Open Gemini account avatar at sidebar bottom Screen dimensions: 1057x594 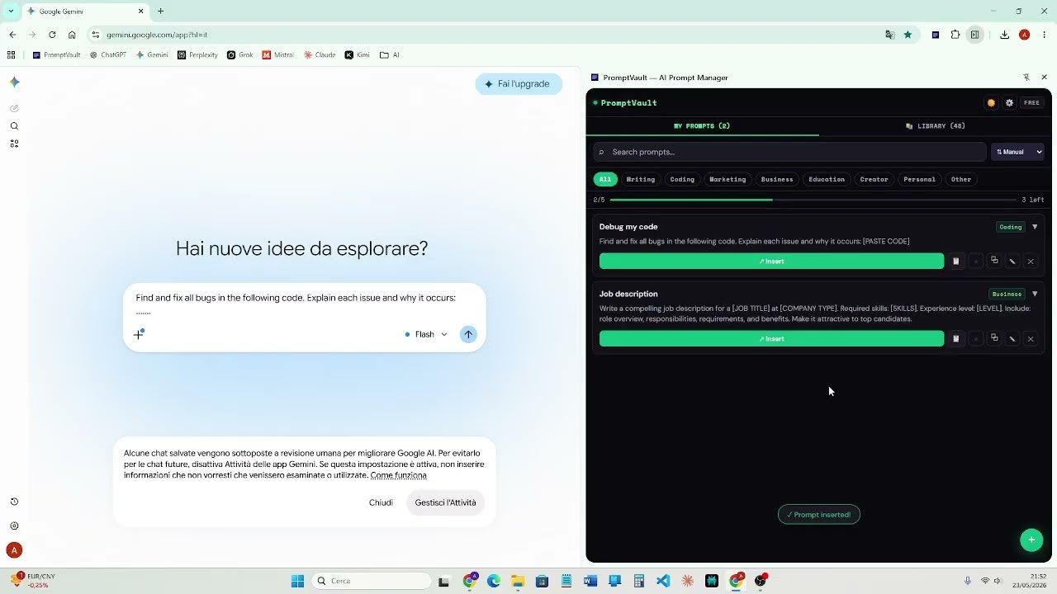click(14, 549)
